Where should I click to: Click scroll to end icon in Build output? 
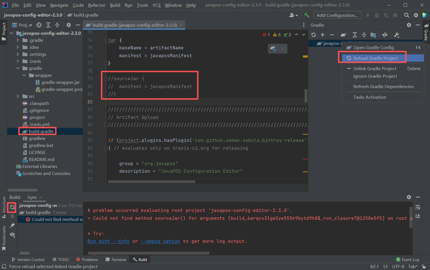click(418, 216)
